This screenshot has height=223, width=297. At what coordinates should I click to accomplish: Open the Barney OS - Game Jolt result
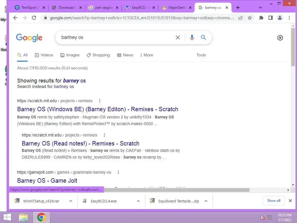coord(47,181)
